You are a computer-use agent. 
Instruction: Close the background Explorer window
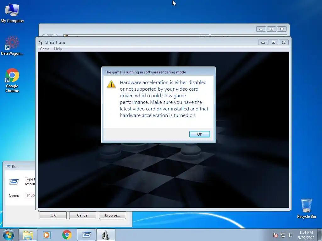click(x=282, y=29)
